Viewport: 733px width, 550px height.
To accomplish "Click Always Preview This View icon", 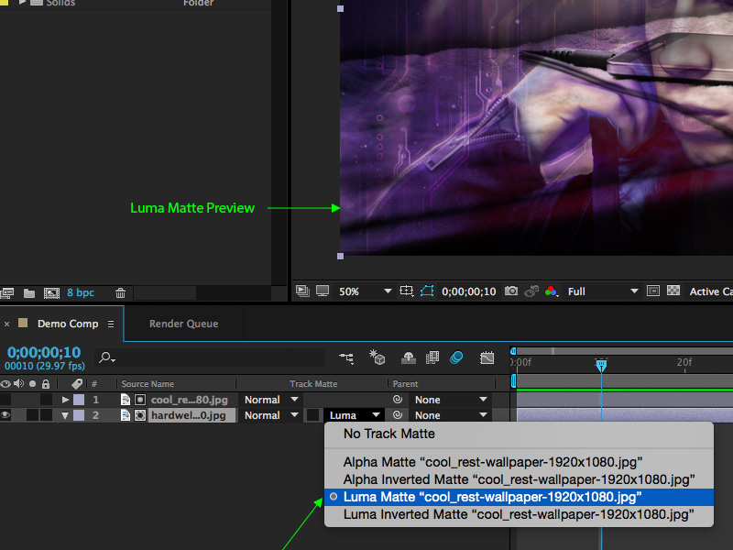I will tap(302, 291).
